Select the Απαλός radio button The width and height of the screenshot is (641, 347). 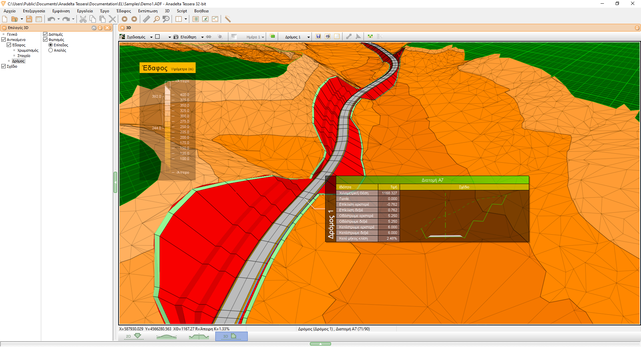tap(51, 50)
